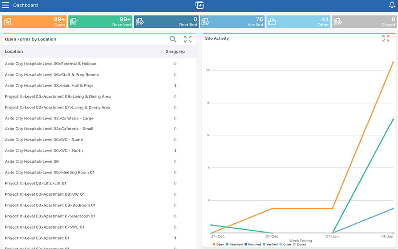Select row Apartment 08>WC 01

(99, 194)
